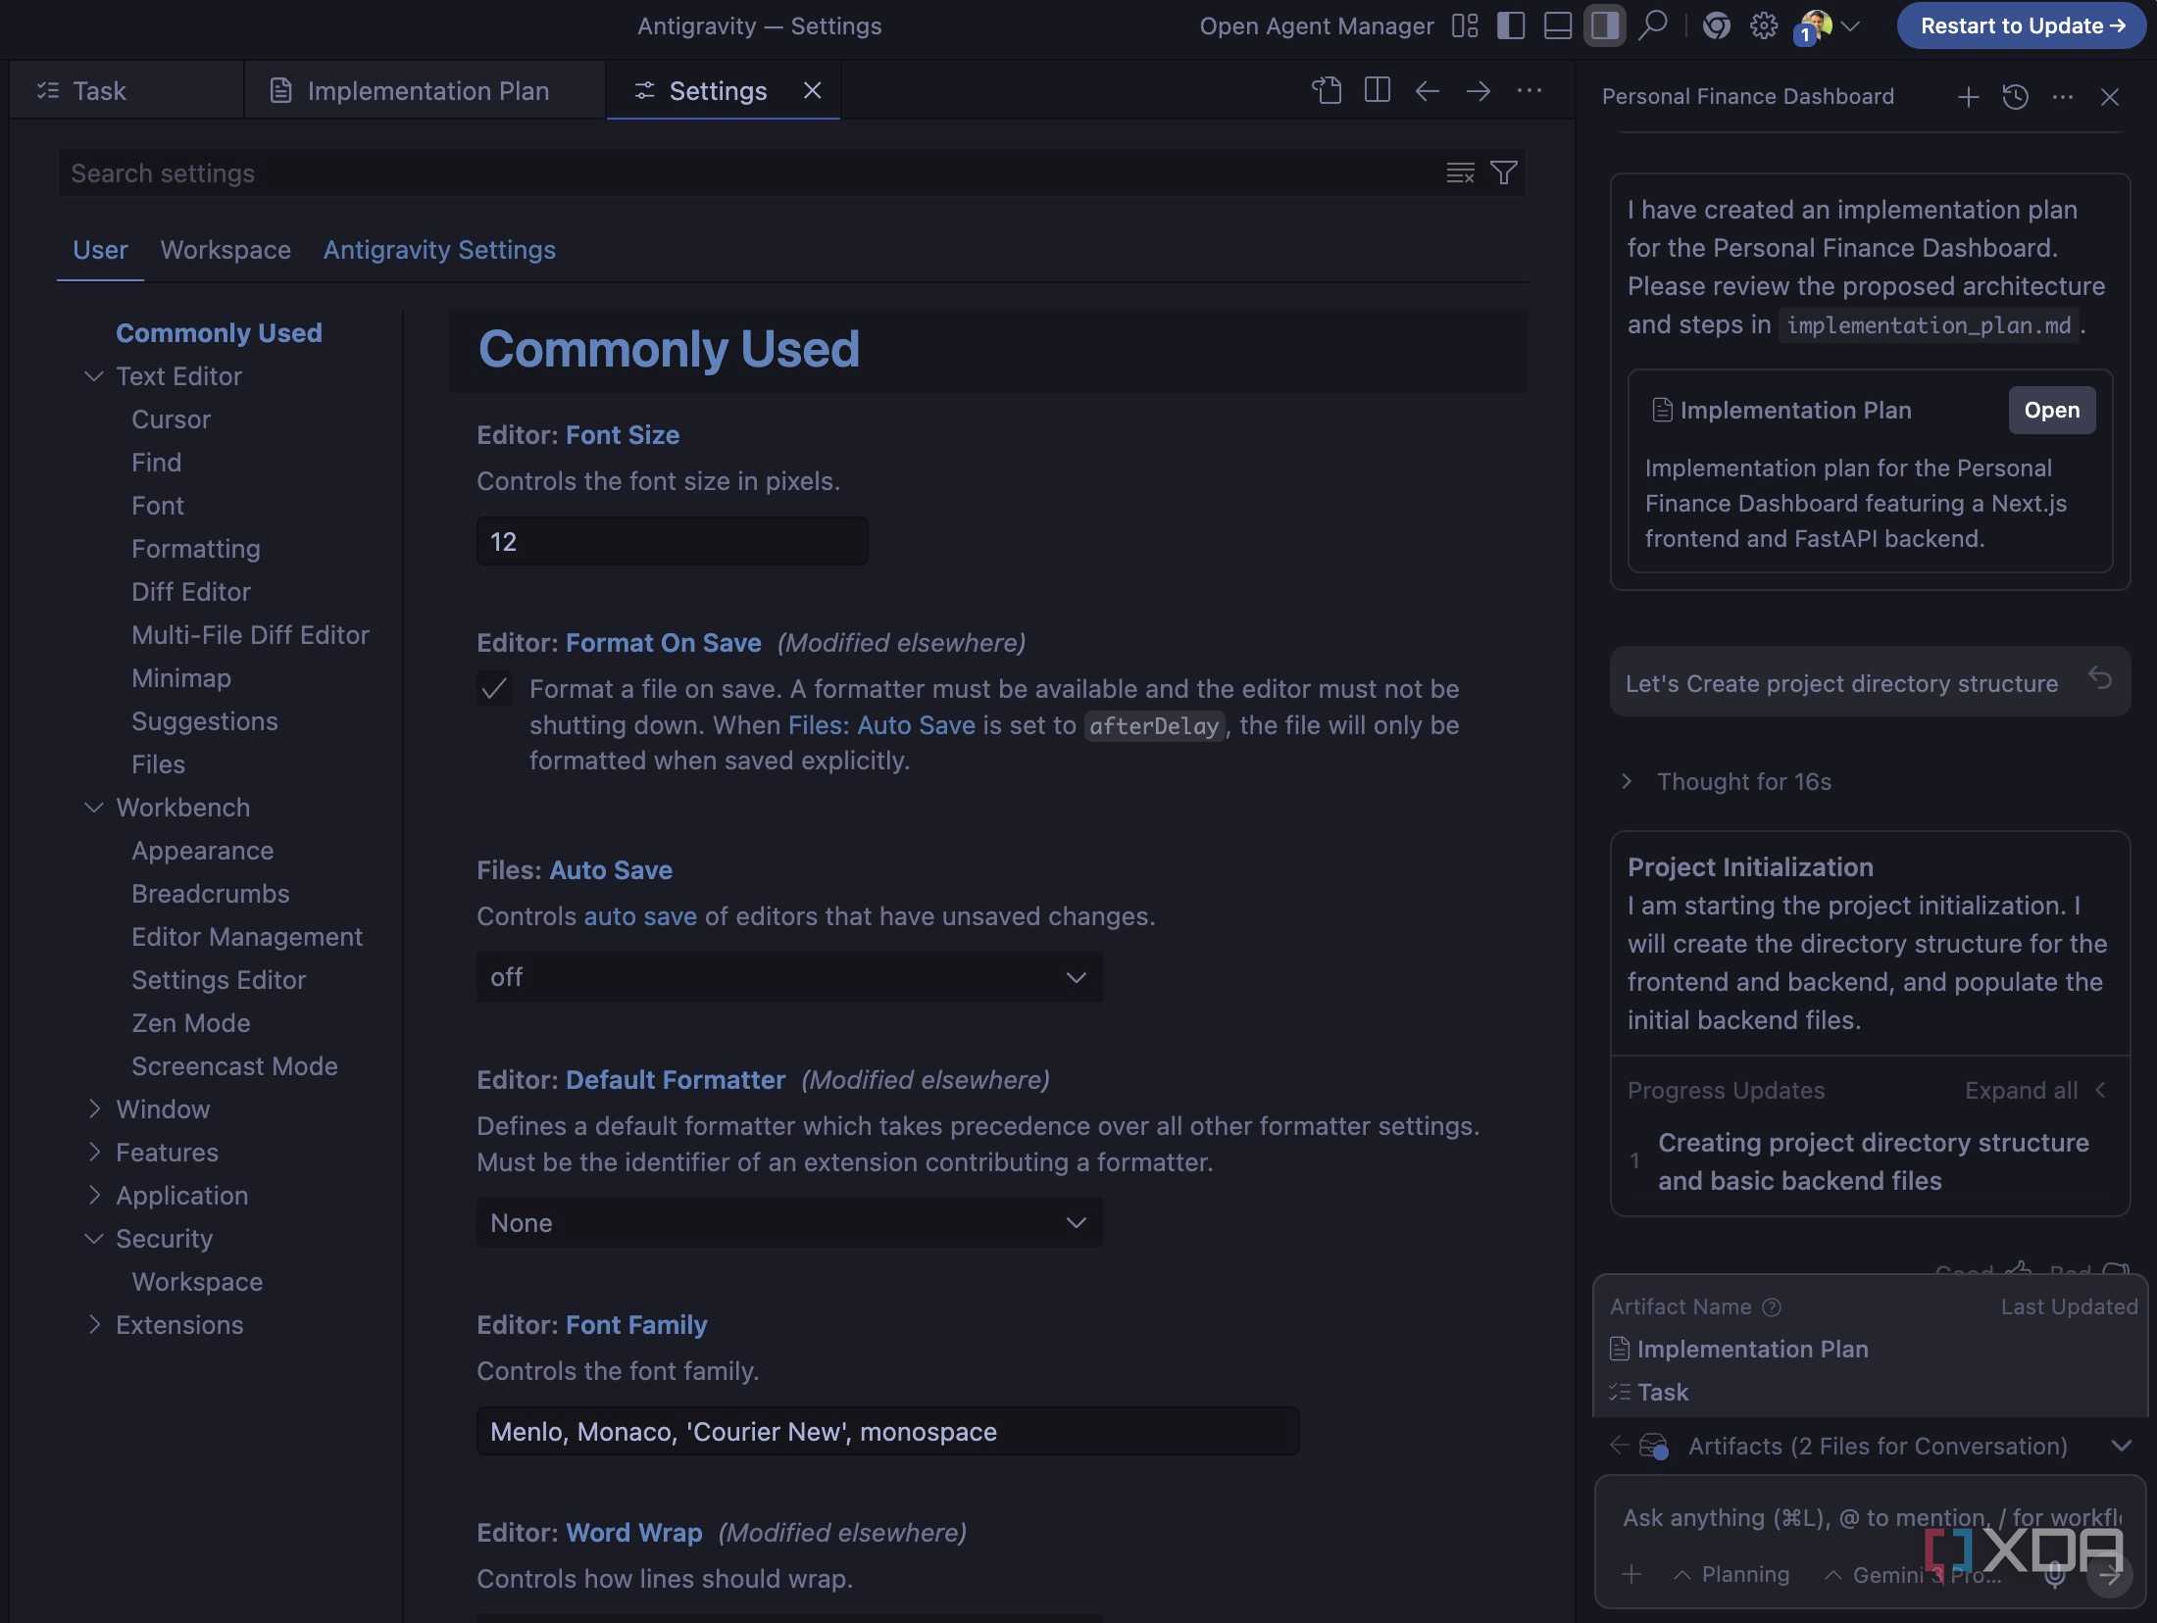Collapse the Artifacts files list
The height and width of the screenshot is (1623, 2157).
point(2122,1446)
